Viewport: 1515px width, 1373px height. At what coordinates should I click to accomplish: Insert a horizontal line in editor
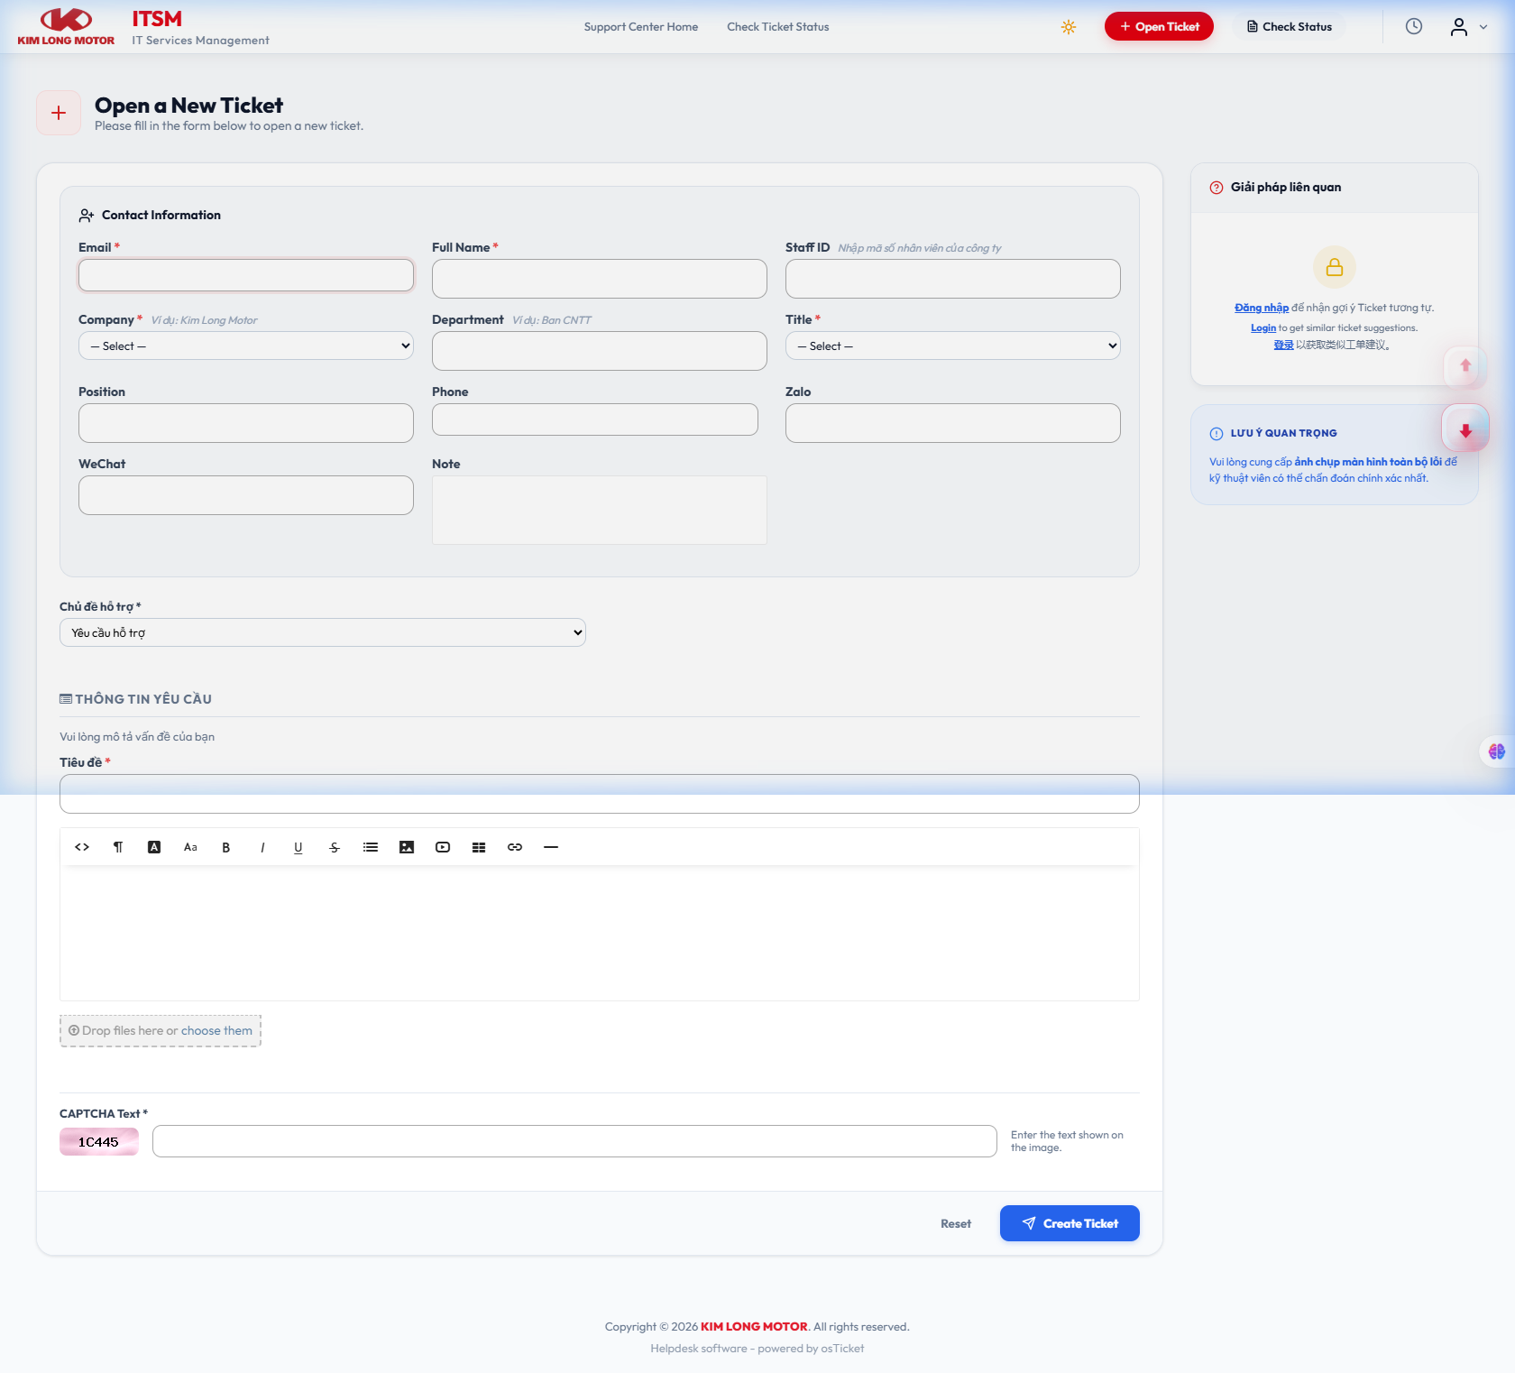(551, 847)
